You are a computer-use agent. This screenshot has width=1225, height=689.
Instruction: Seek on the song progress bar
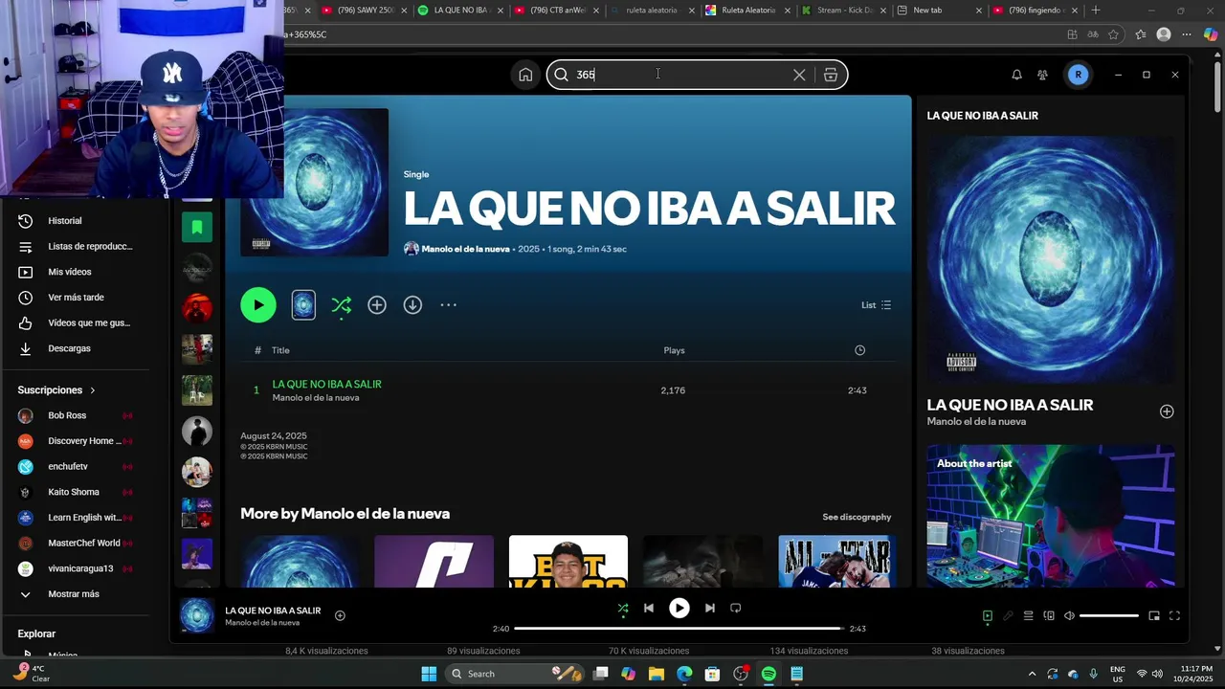pos(679,629)
